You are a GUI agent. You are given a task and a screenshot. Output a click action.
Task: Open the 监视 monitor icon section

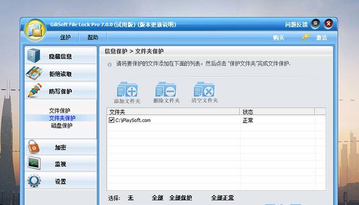coord(34,164)
